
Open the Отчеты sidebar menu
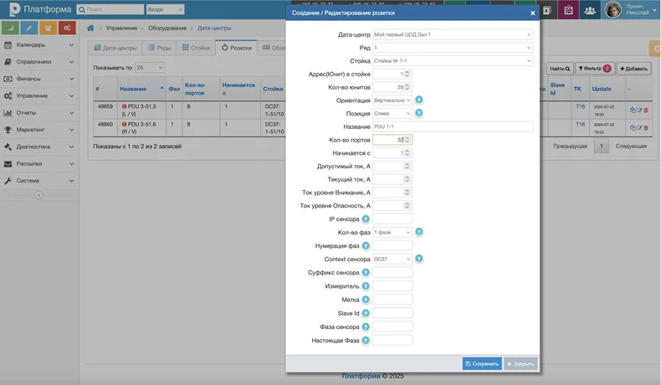tap(39, 113)
